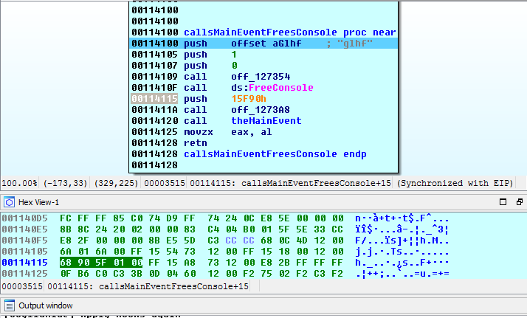Click disassembly status offset 00003515

(x=165, y=183)
